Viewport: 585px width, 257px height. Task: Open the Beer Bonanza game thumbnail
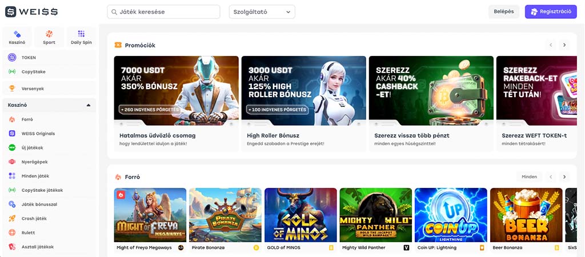click(526, 215)
